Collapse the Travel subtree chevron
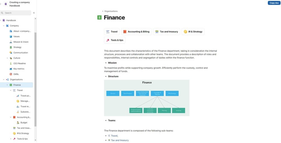The height and width of the screenshot is (143, 281). (x=11, y=90)
